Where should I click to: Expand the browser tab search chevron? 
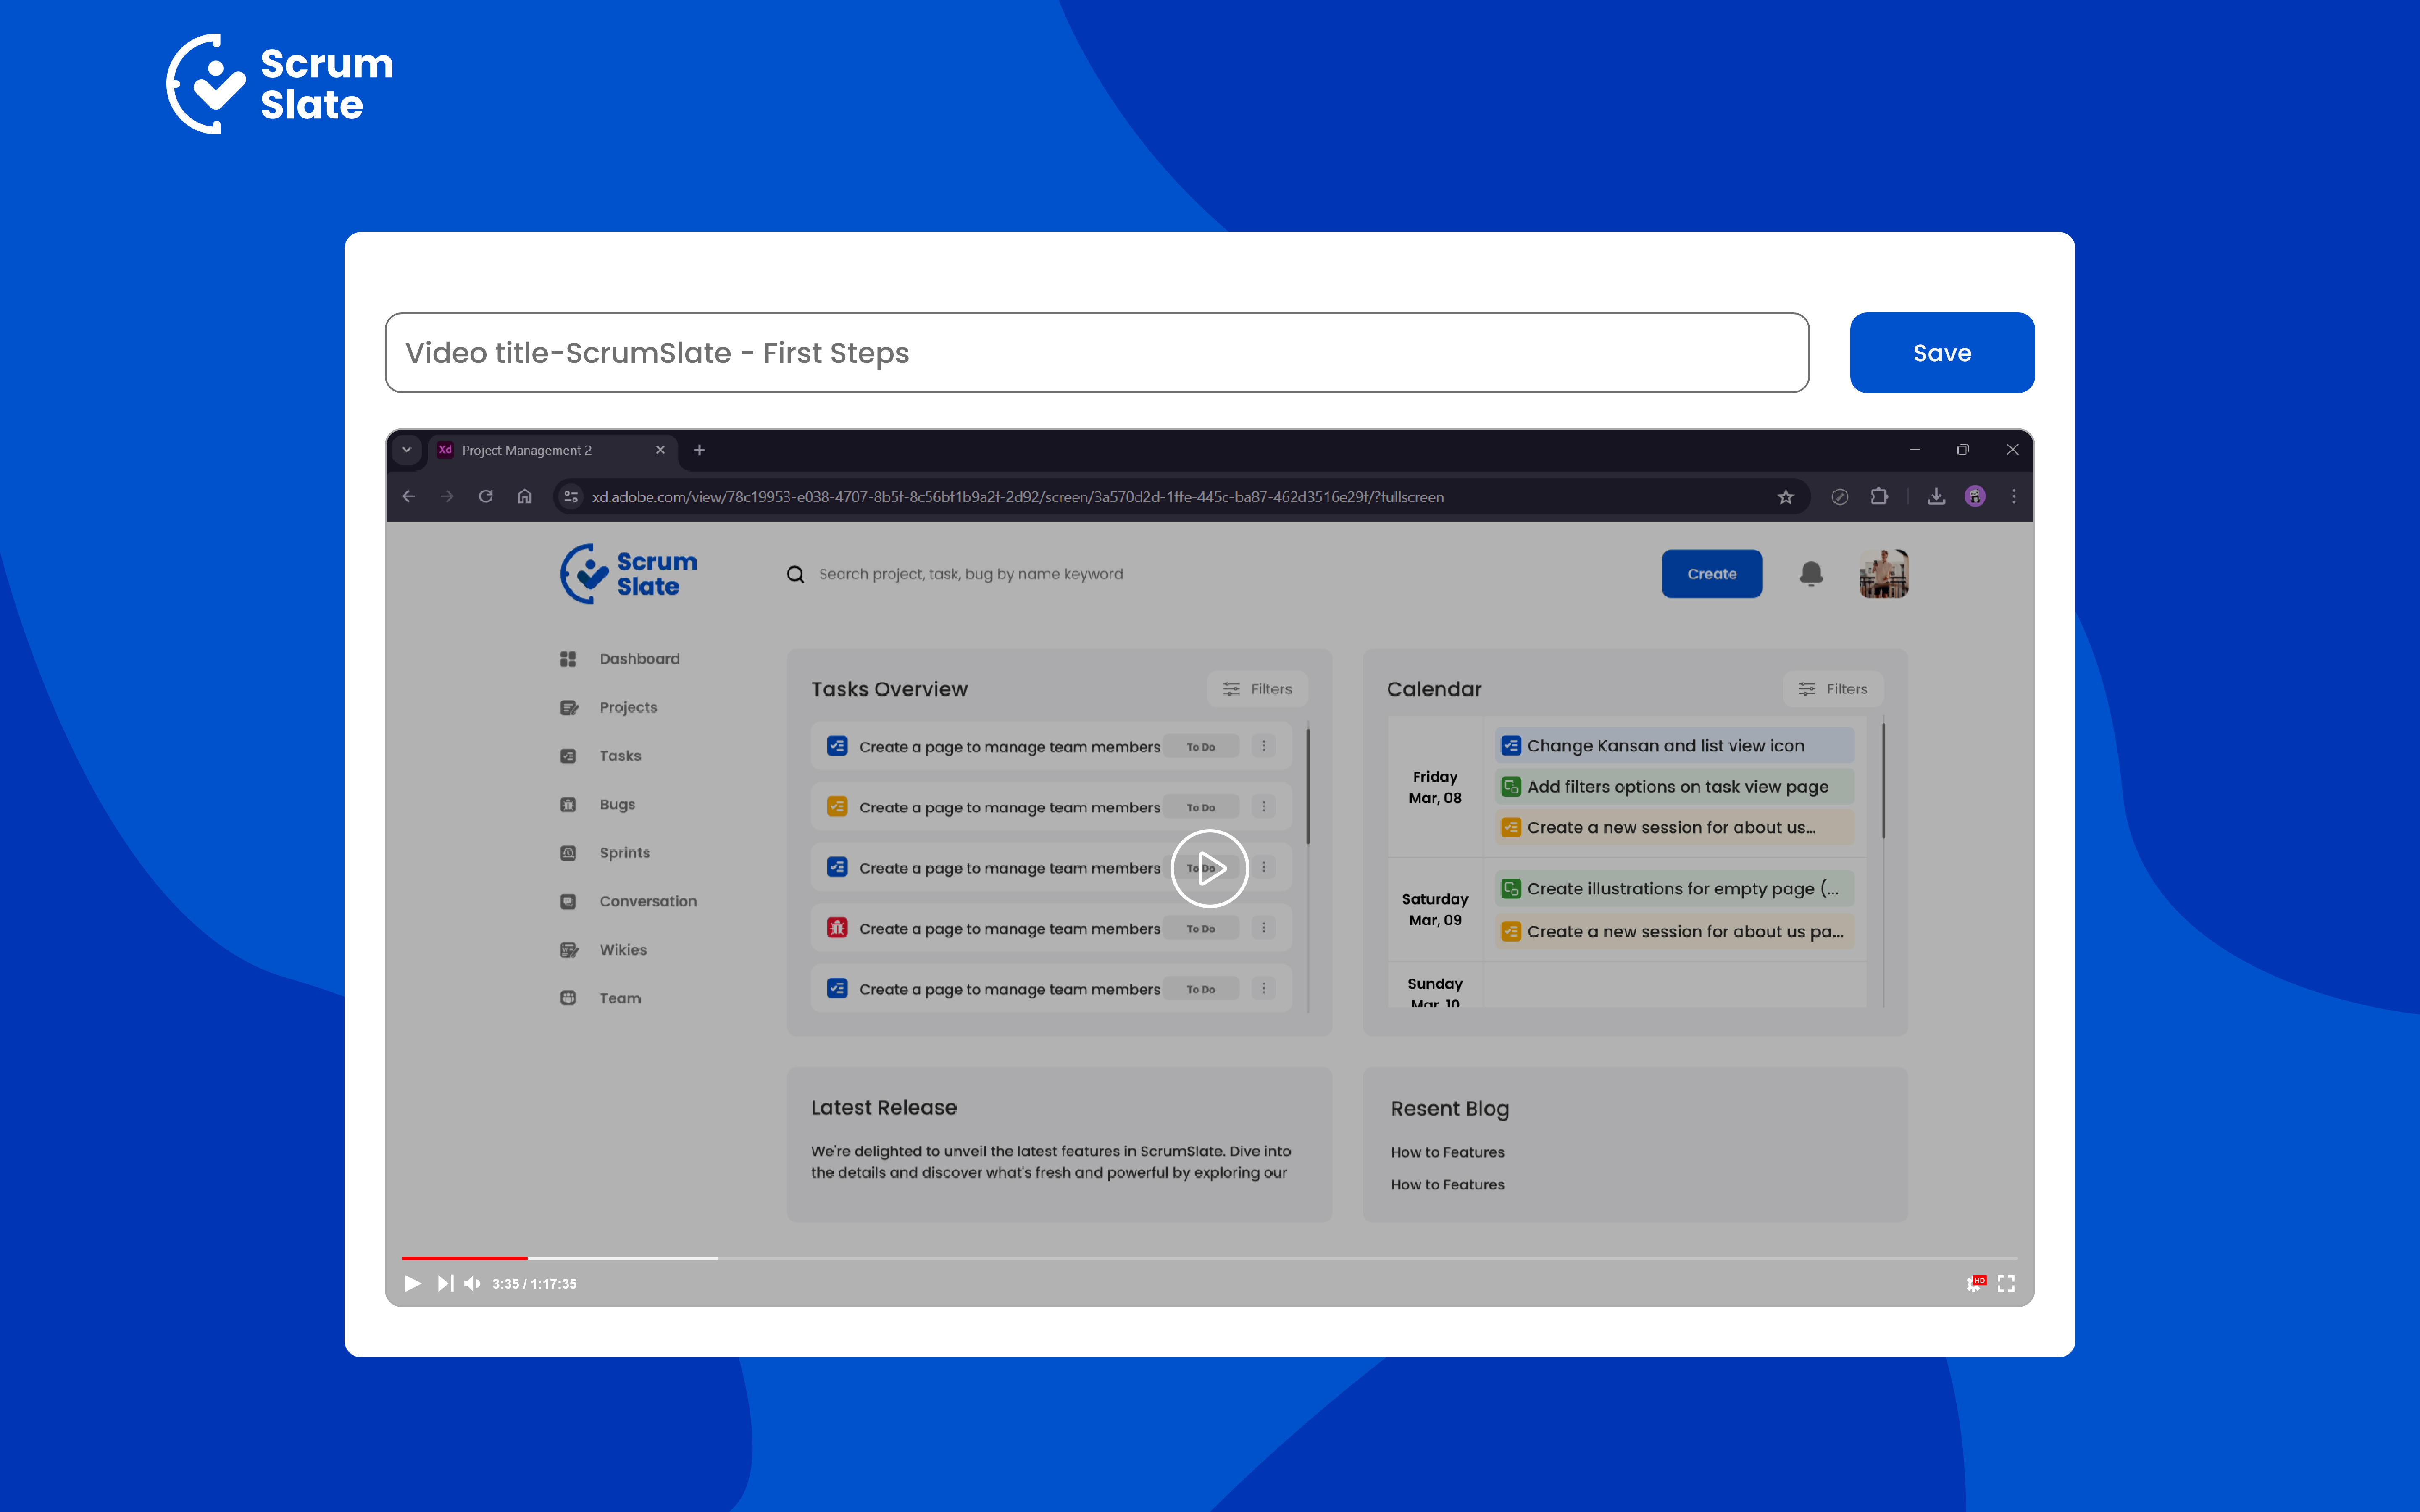(407, 450)
